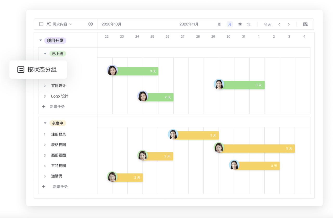The height and width of the screenshot is (218, 333).
Task: Switch timeline to 周 view
Action: (x=220, y=24)
